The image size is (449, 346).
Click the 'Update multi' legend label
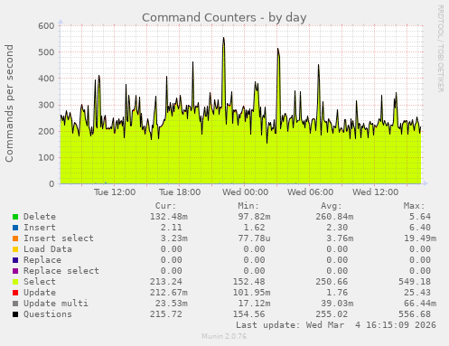point(56,304)
